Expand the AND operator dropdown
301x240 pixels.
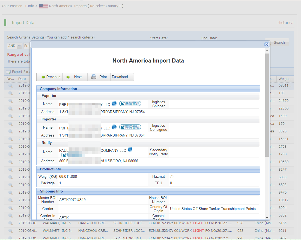[x=19, y=46]
